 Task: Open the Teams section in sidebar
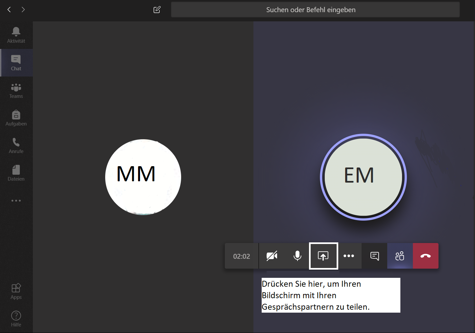(x=16, y=90)
